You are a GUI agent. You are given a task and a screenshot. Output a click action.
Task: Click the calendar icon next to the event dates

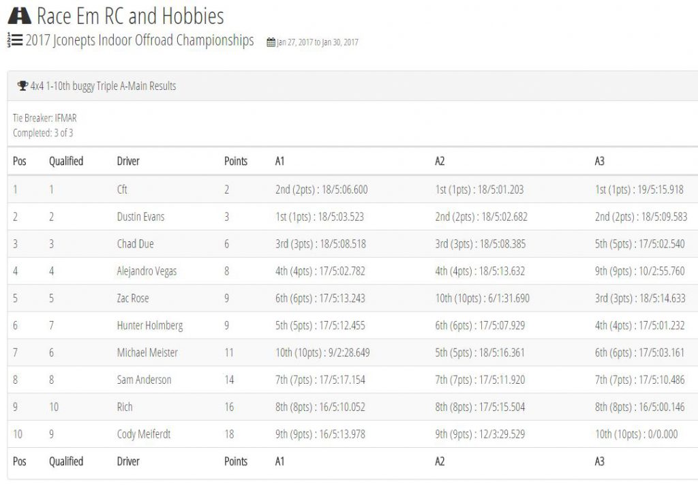coord(271,43)
